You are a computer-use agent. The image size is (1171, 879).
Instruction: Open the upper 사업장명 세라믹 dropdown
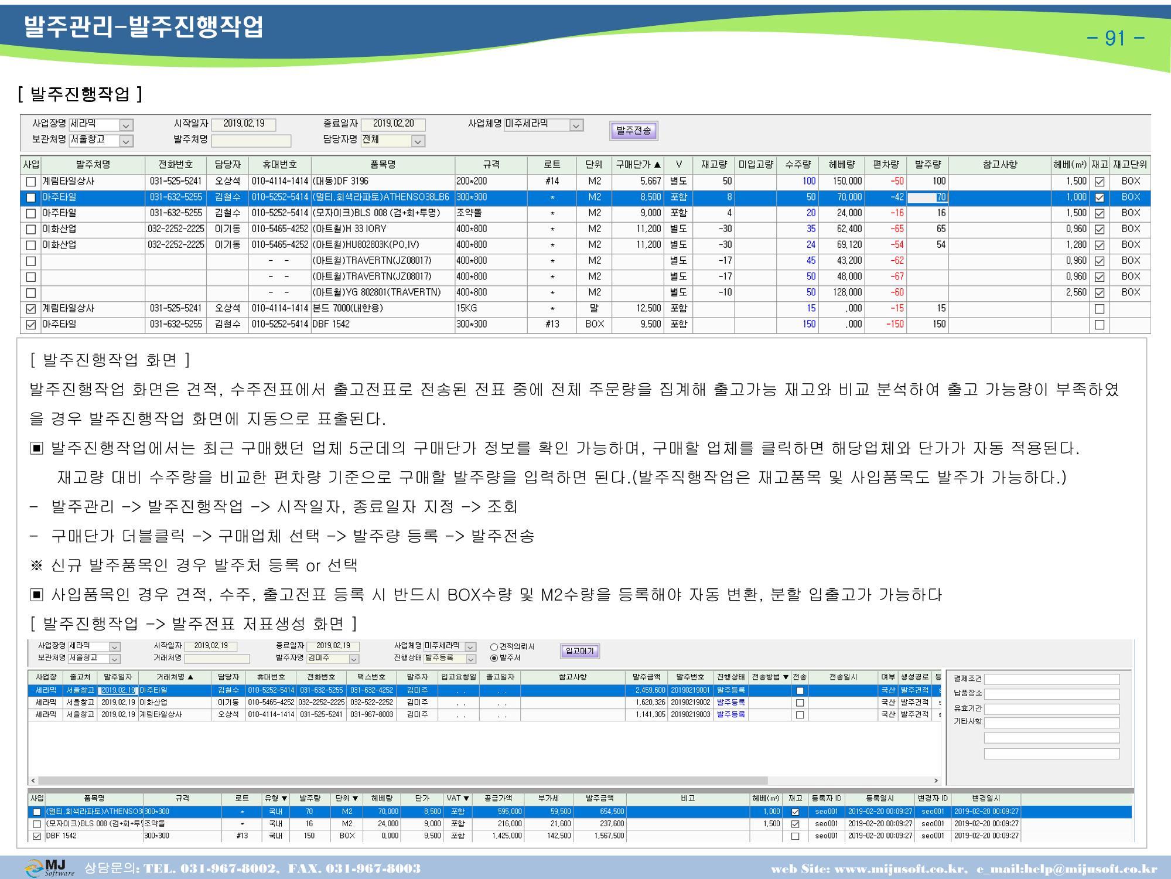[x=126, y=125]
